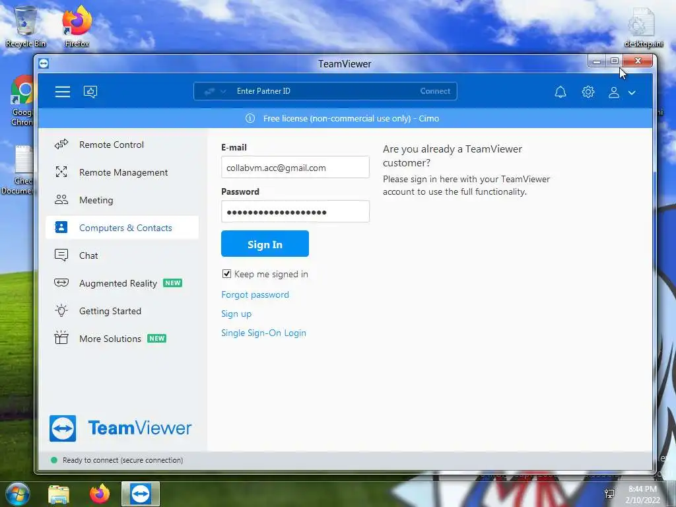Click the Getting Started lightbulb icon
Image resolution: width=676 pixels, height=507 pixels.
point(61,310)
